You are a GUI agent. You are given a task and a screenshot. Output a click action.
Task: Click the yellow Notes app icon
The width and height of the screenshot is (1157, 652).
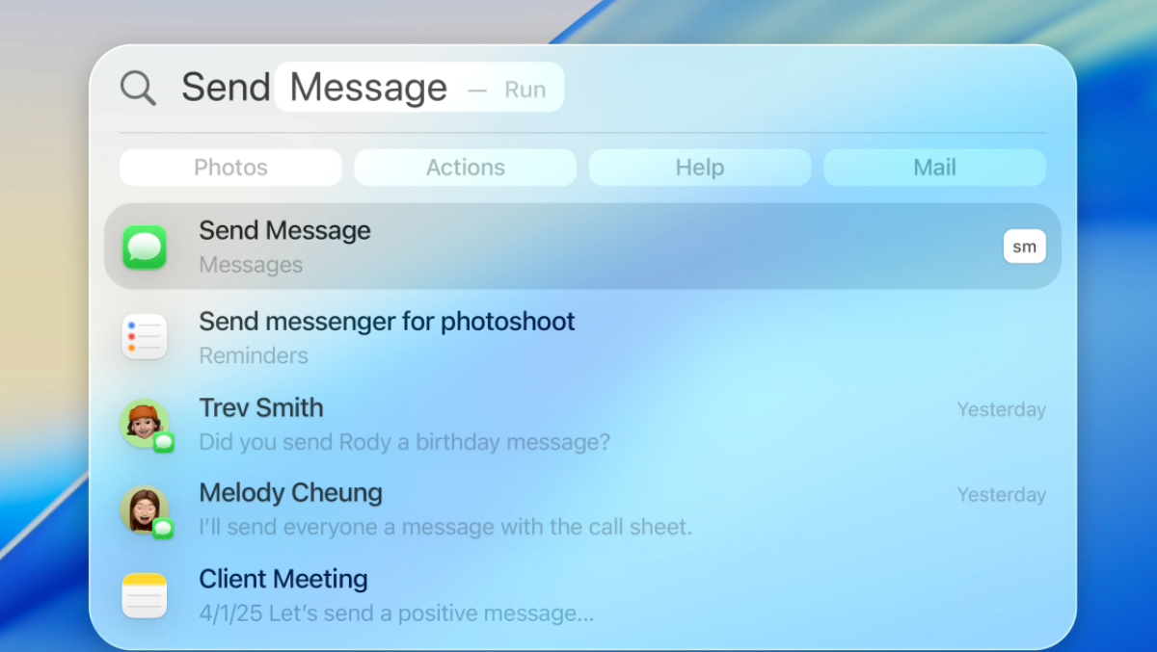click(145, 595)
